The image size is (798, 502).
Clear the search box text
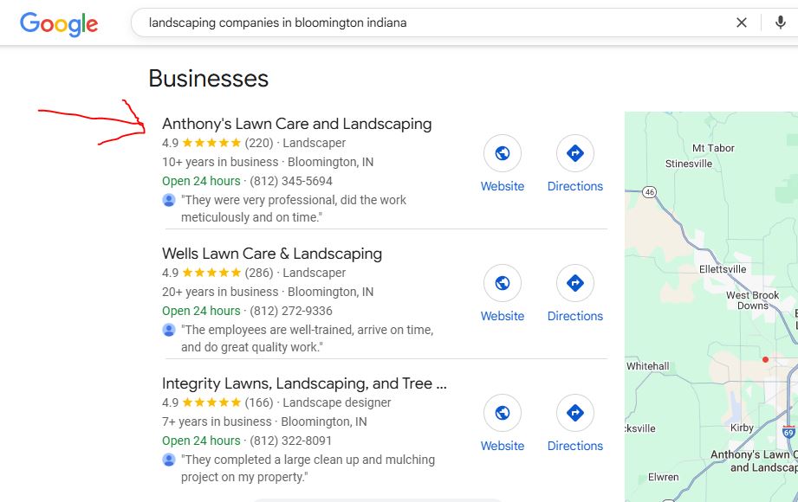[742, 23]
